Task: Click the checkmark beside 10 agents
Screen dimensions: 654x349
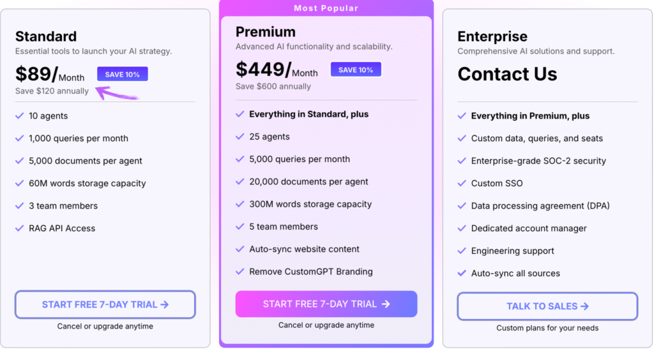Action: 20,115
